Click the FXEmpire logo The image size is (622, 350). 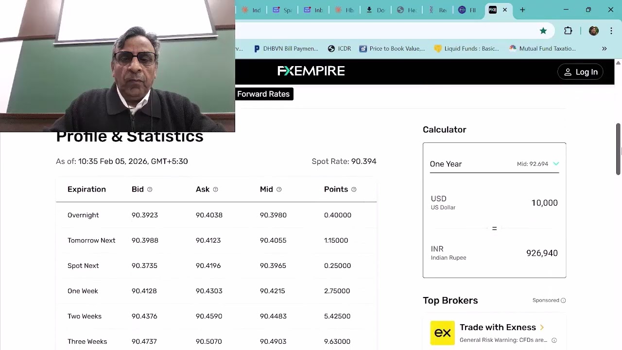[x=311, y=71]
